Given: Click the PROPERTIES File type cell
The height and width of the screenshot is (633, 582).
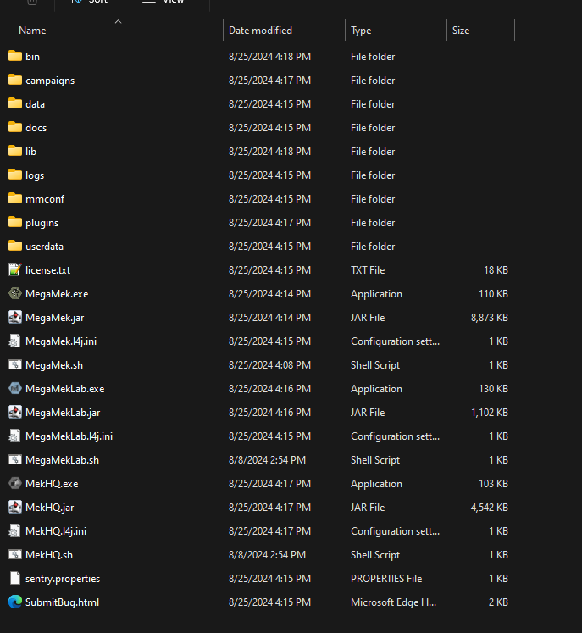Looking at the screenshot, I should (x=386, y=579).
